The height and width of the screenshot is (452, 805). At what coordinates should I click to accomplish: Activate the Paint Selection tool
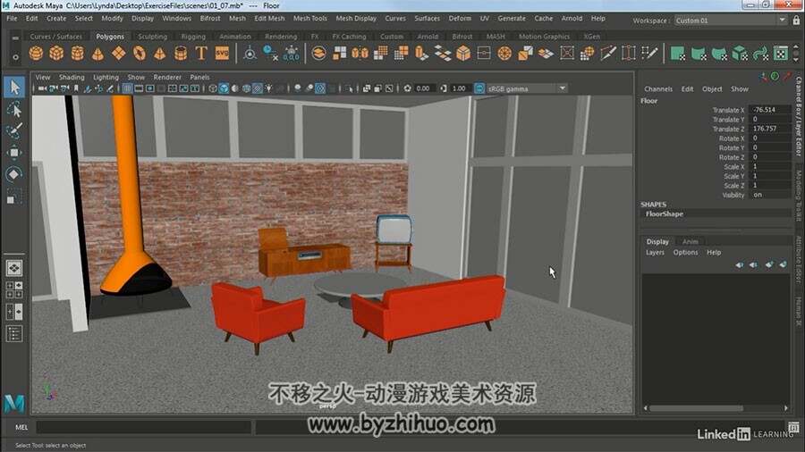click(x=13, y=130)
